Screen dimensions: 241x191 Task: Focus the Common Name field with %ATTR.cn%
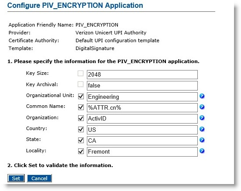(x=142, y=107)
